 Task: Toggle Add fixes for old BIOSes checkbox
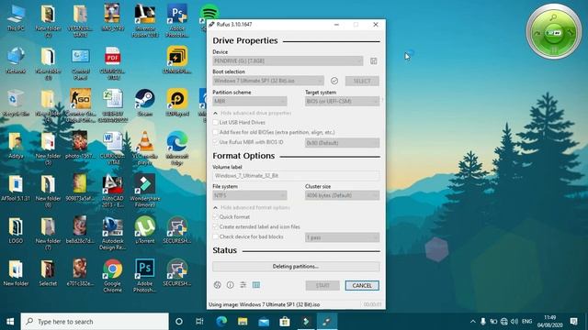pos(215,132)
